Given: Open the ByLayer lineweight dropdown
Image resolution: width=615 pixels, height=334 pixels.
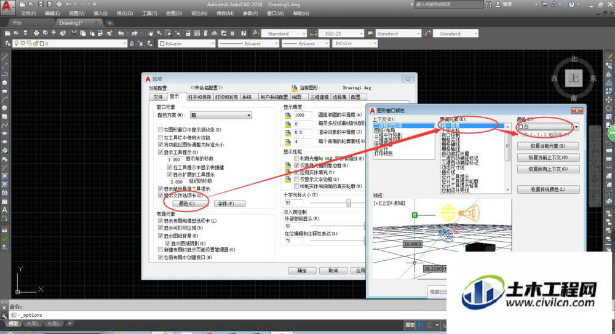Looking at the screenshot, I should point(306,44).
